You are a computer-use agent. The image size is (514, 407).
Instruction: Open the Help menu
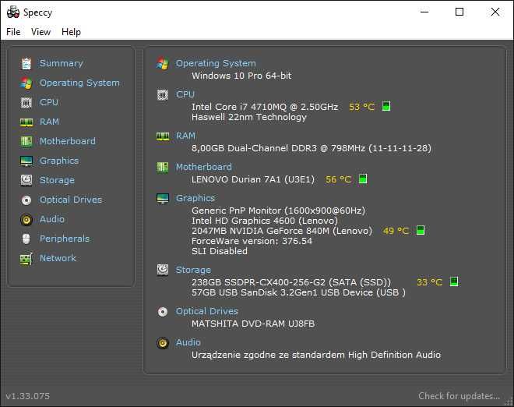71,32
